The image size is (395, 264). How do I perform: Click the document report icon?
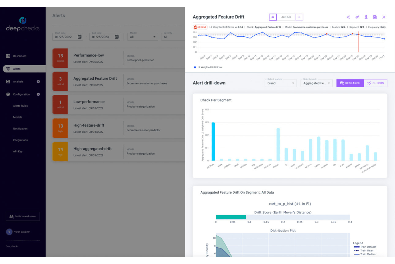pos(375,17)
